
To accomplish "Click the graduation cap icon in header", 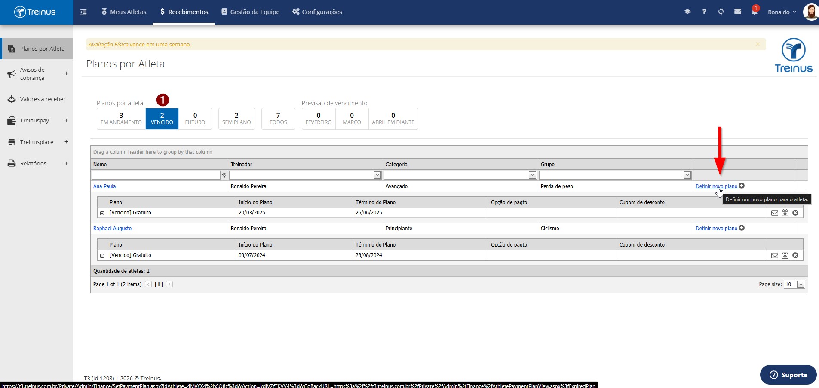I will click(687, 12).
